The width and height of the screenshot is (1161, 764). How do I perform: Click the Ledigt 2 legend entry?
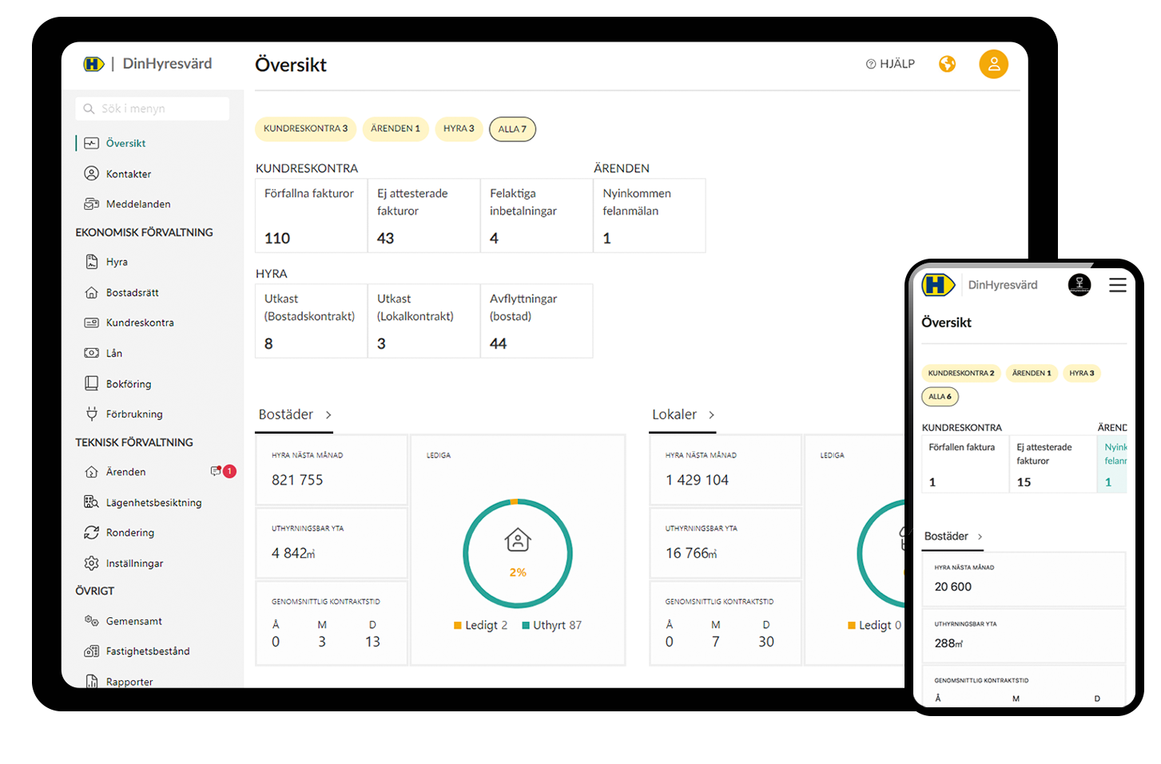(480, 625)
